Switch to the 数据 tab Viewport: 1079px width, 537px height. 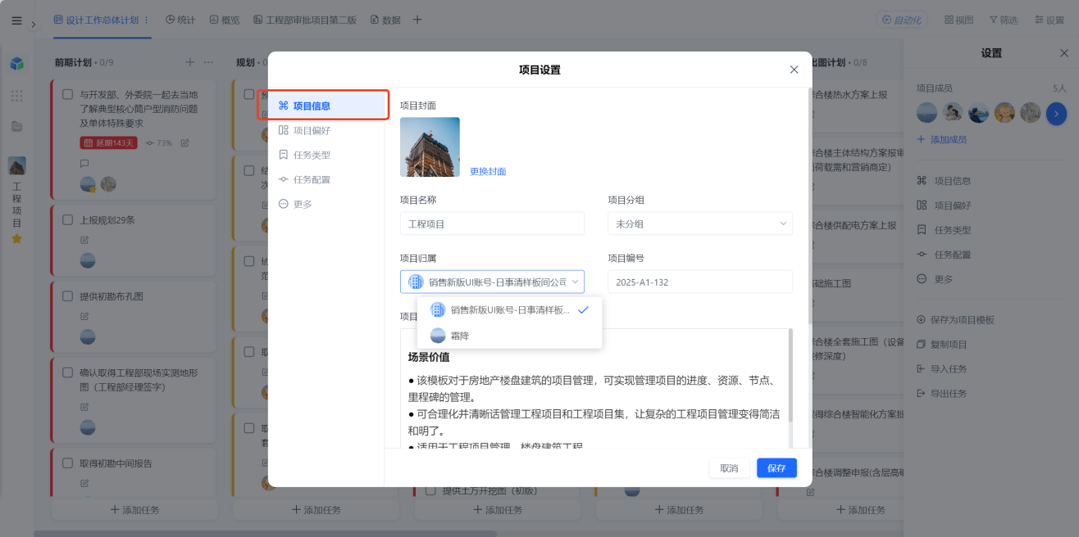(385, 20)
